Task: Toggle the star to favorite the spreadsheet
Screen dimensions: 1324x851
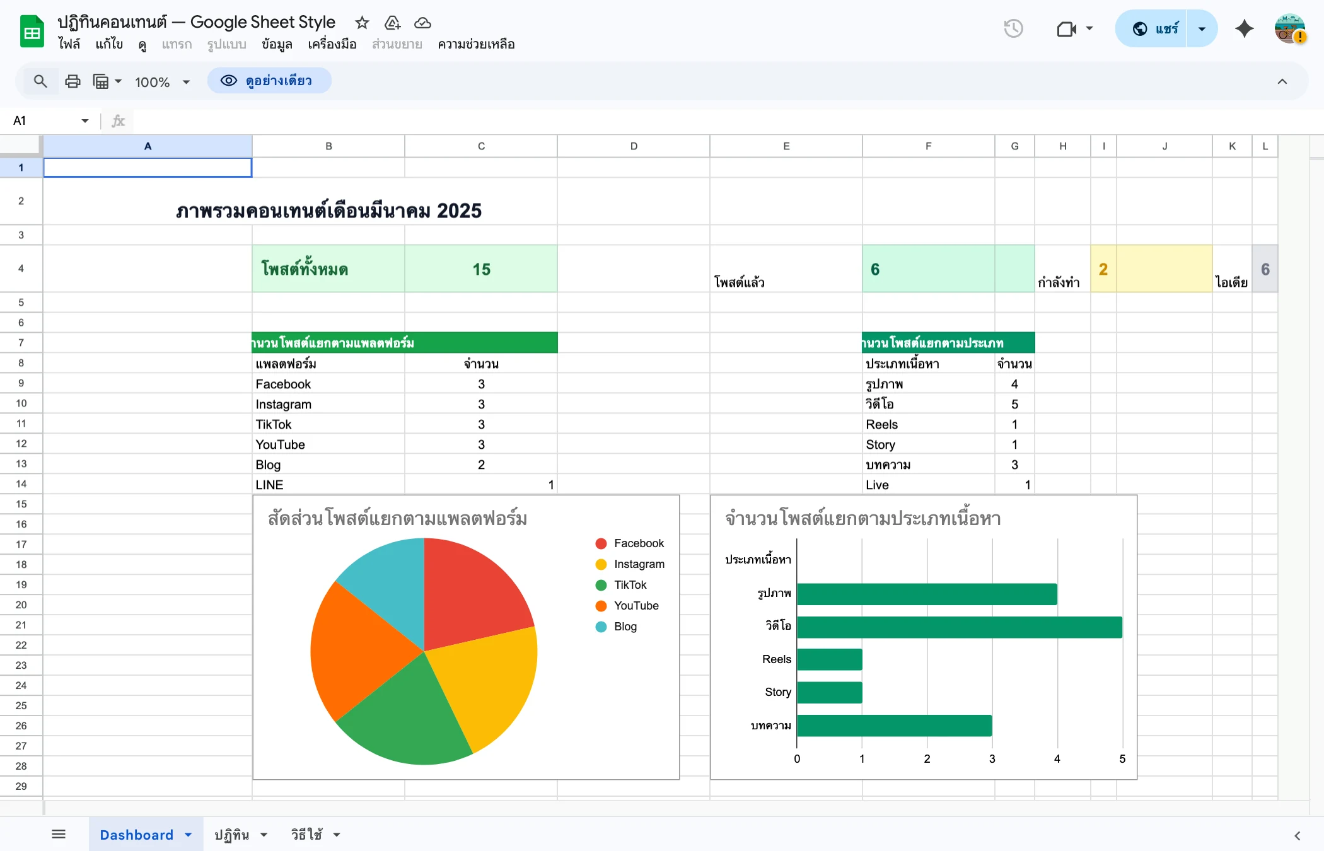Action: [x=362, y=23]
